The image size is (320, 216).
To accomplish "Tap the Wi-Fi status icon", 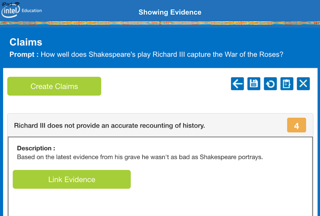I will [17, 4].
